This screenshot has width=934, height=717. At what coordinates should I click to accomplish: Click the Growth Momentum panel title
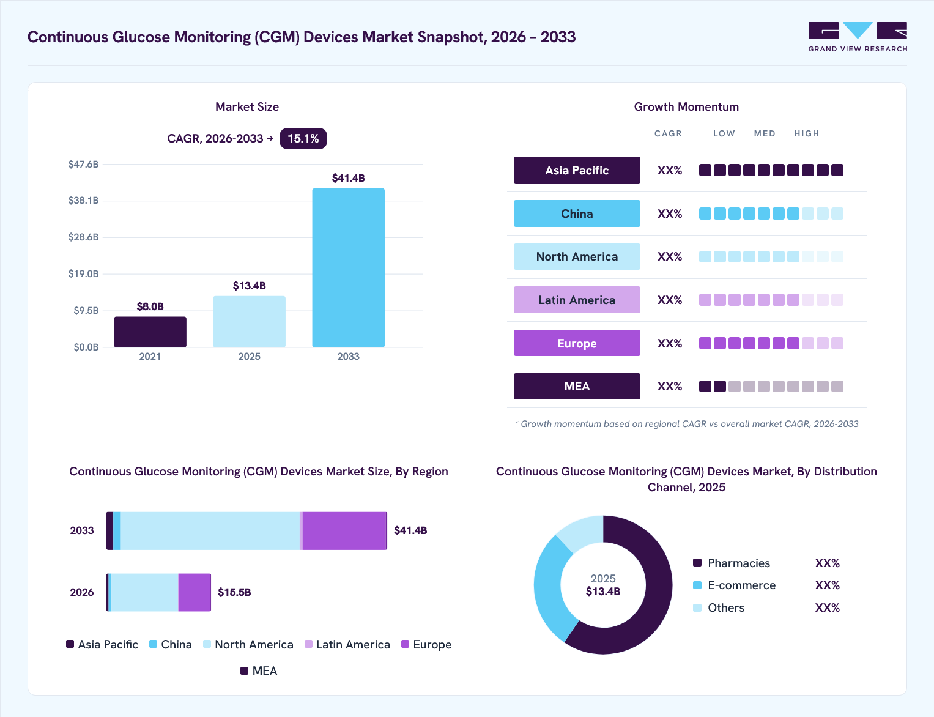coord(686,107)
